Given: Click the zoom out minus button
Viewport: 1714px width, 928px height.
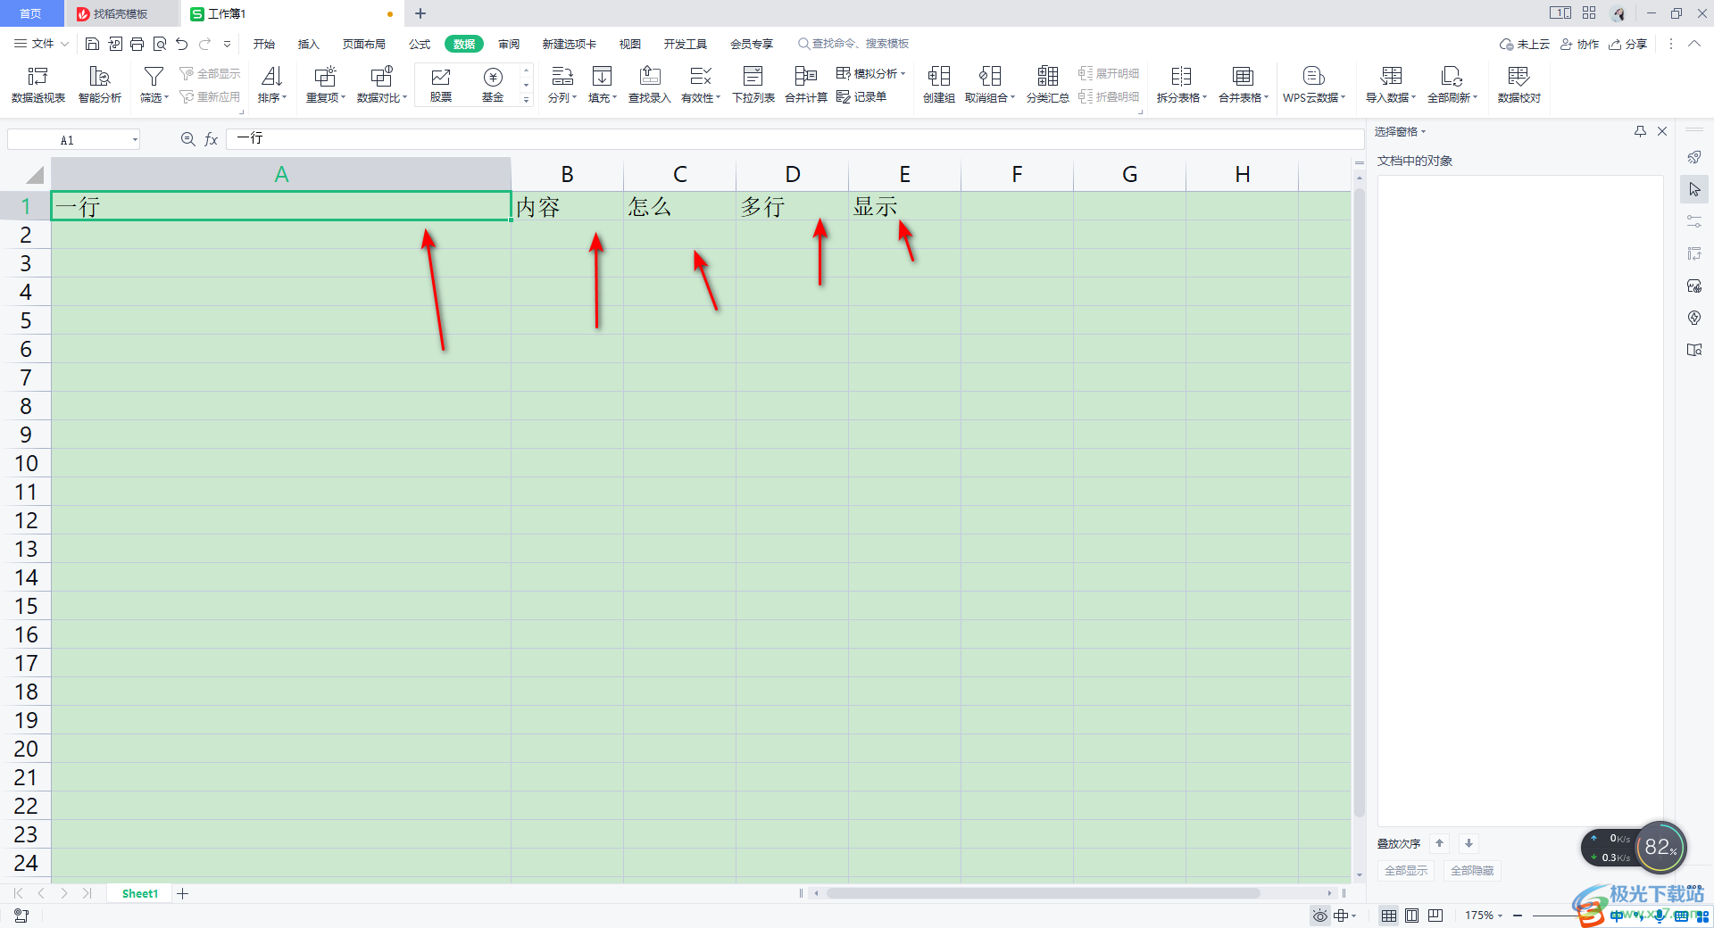Looking at the screenshot, I should click(x=1518, y=916).
